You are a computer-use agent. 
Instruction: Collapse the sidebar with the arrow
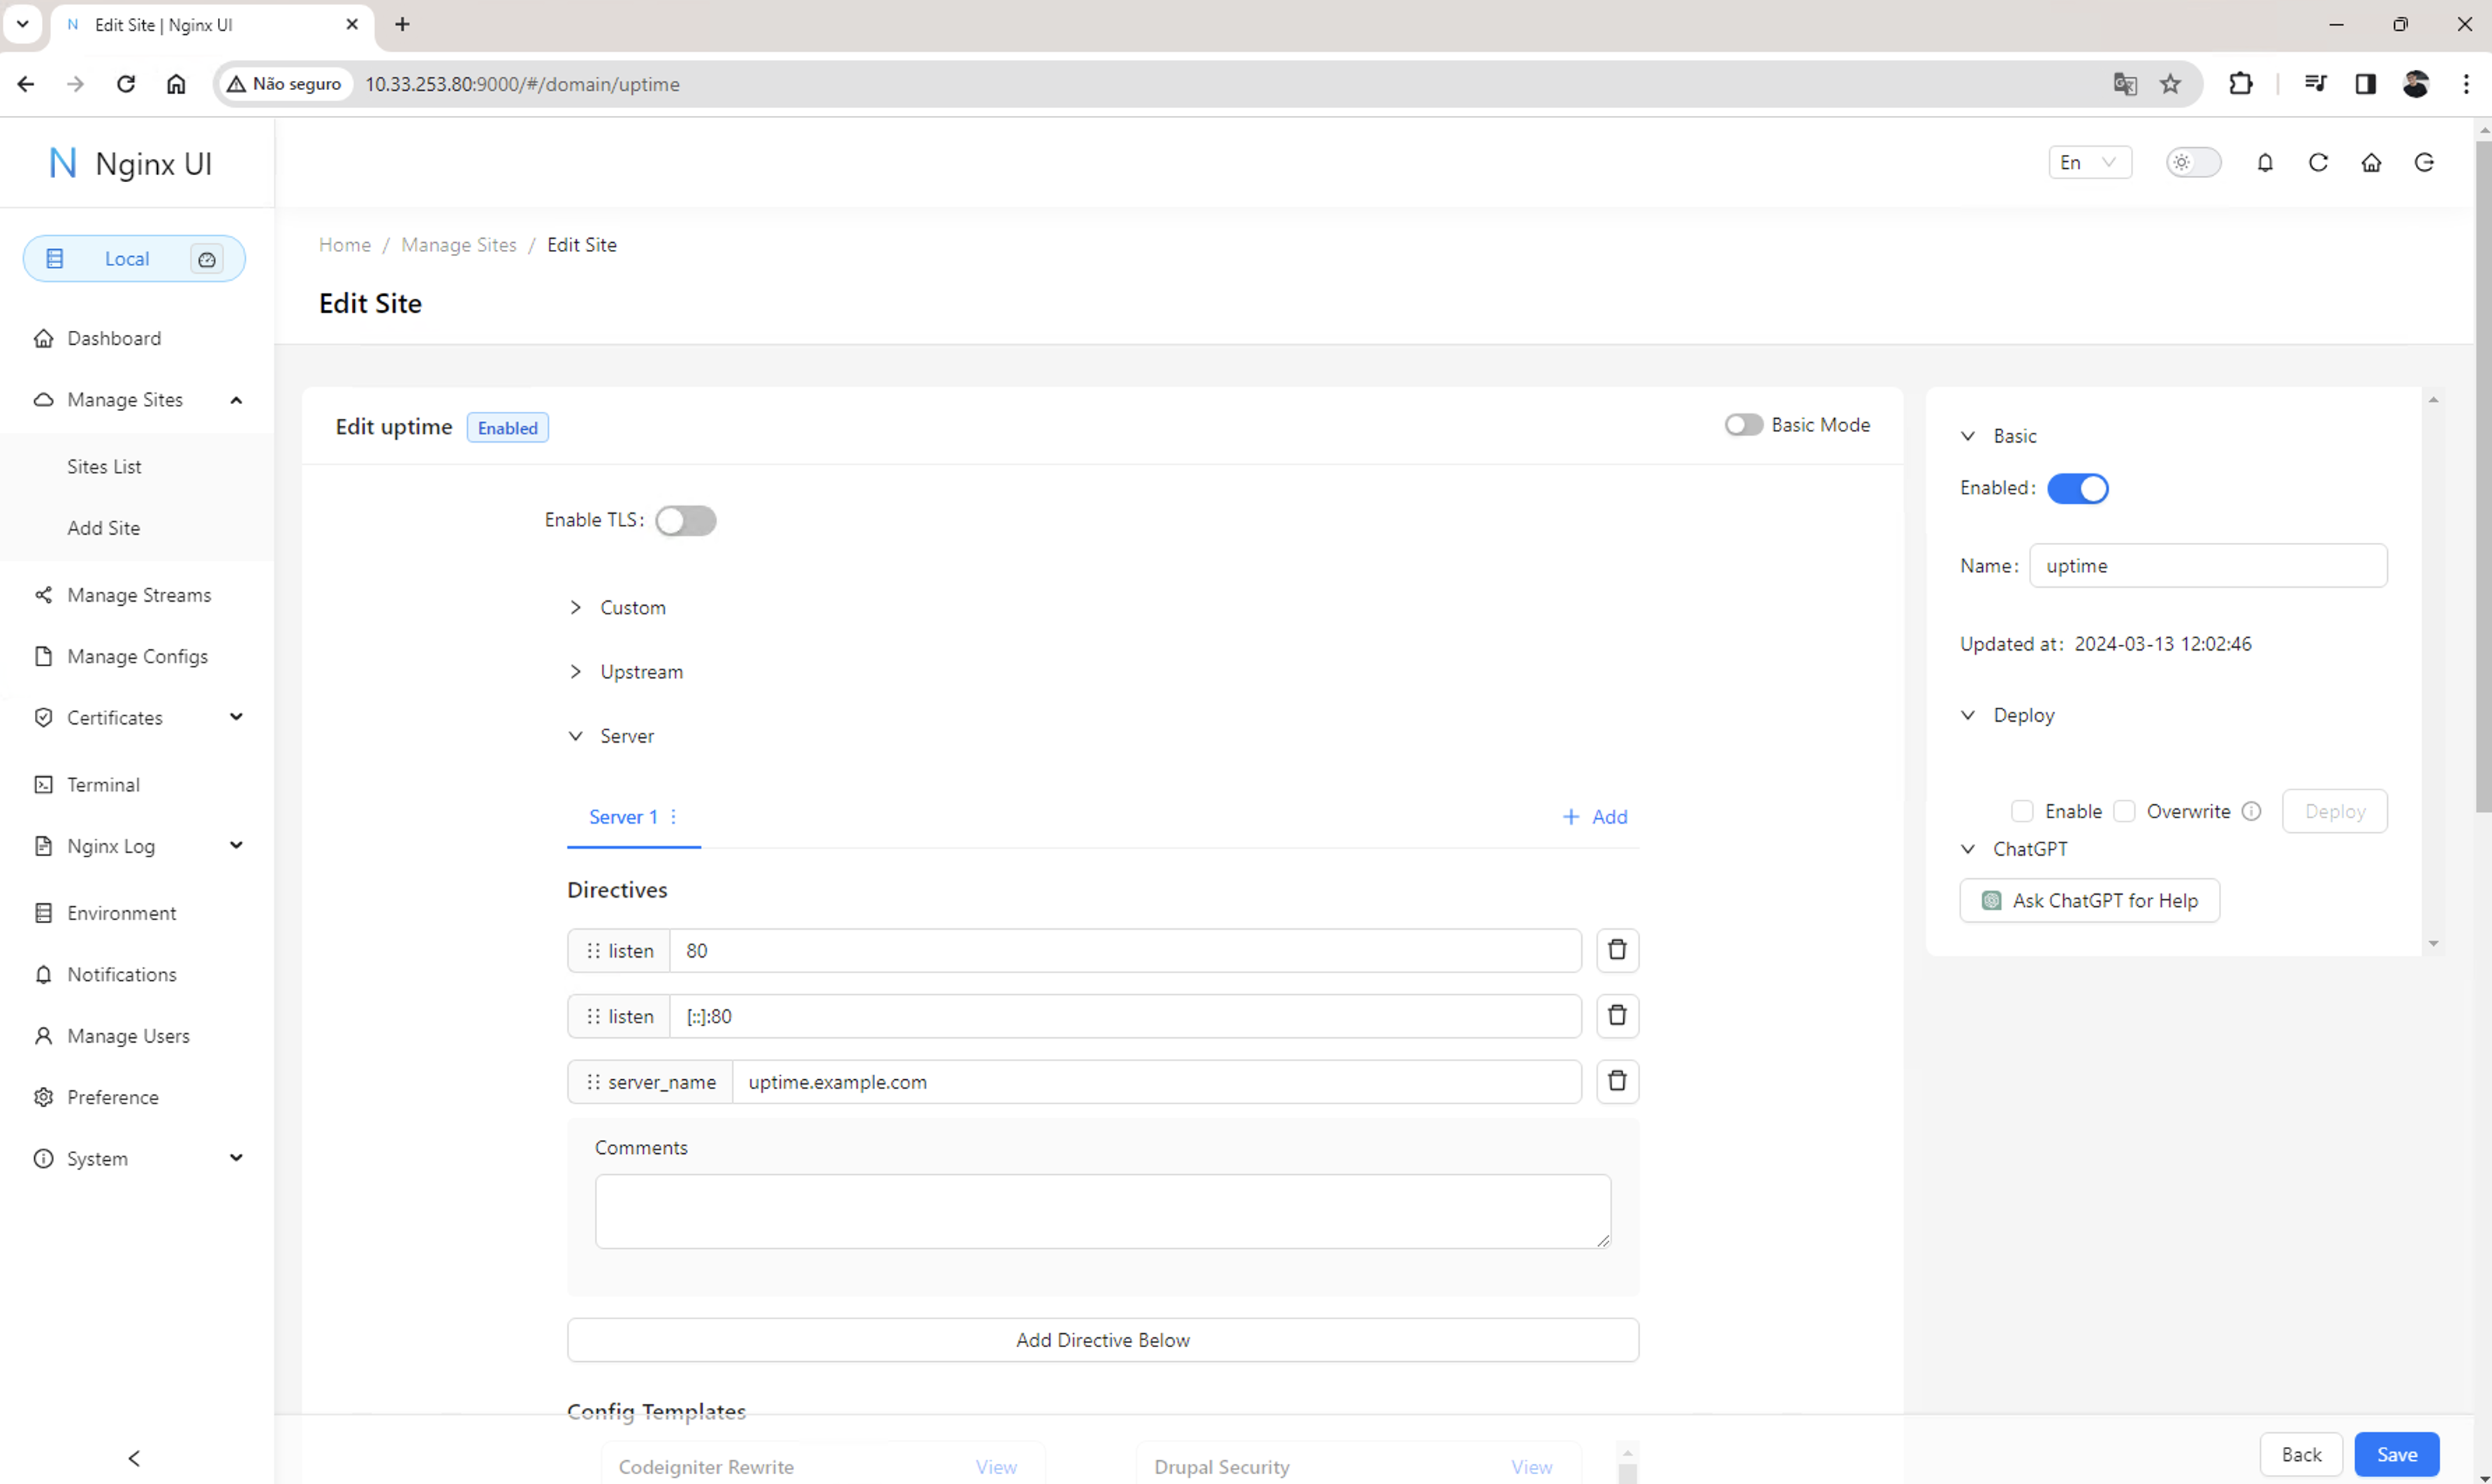134,1458
